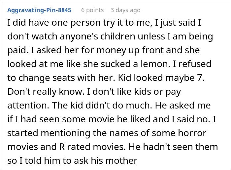Click the '6 points' score label
231x170 pixels.
pyautogui.click(x=92, y=10)
